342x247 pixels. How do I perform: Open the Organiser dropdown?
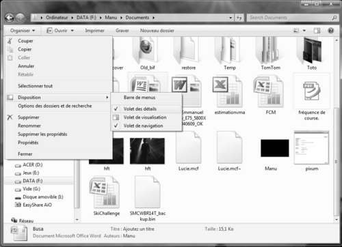click(x=23, y=31)
